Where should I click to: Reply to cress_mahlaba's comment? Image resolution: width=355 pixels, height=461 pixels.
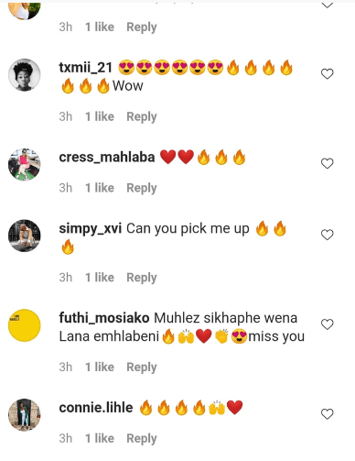(142, 188)
